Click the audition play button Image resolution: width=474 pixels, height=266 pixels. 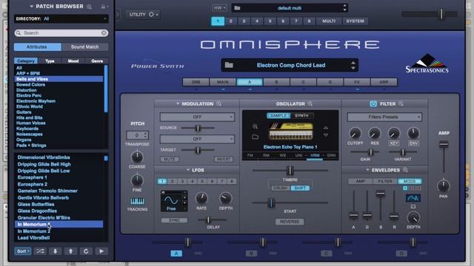(x=101, y=251)
